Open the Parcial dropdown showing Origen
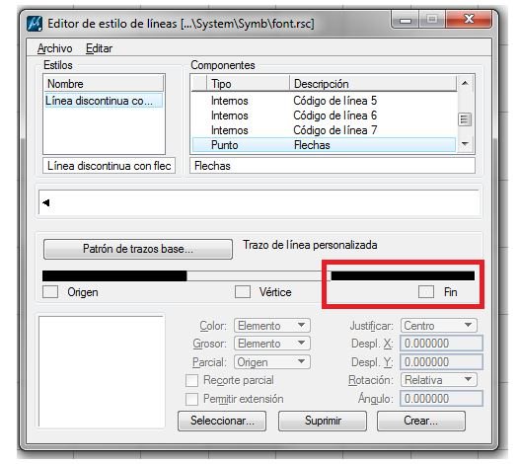Viewport: 519px width, 464px height. [x=272, y=362]
